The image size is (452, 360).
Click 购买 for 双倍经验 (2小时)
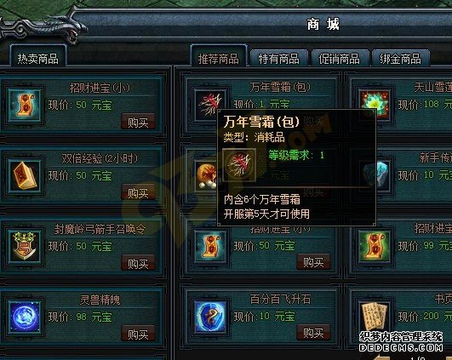(x=138, y=192)
